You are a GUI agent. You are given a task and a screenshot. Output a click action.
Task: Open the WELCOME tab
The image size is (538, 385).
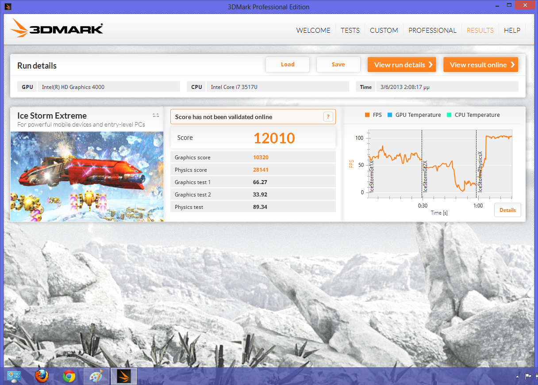(x=313, y=30)
